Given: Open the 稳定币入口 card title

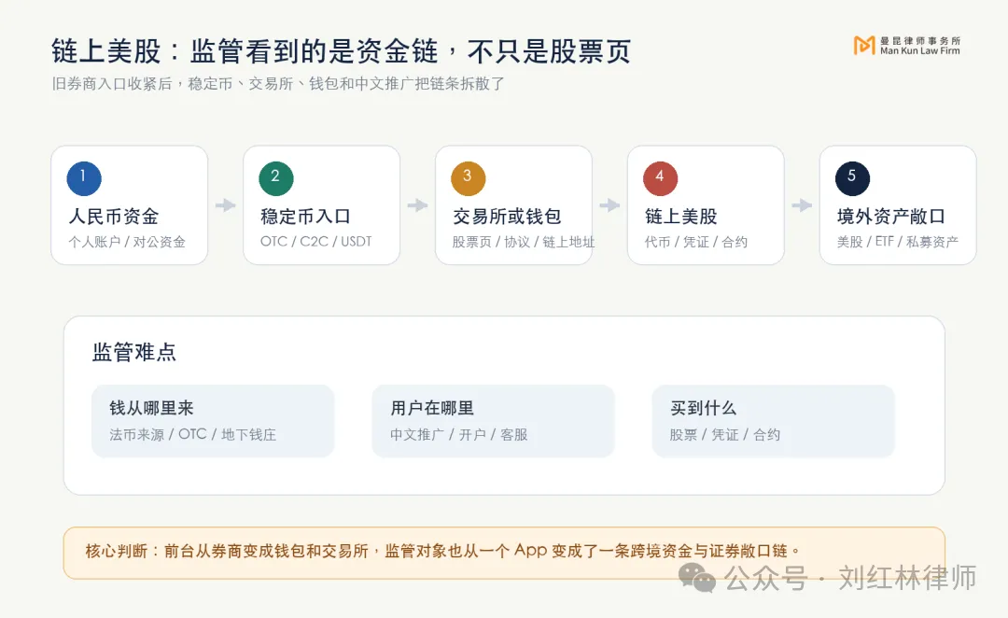Looking at the screenshot, I should tap(305, 217).
